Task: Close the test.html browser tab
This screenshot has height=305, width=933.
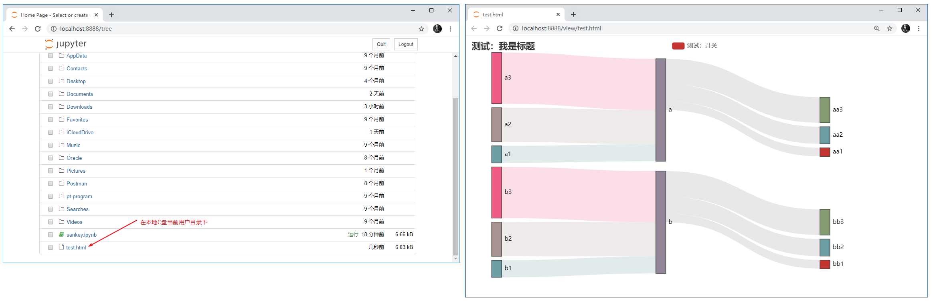Action: point(558,14)
